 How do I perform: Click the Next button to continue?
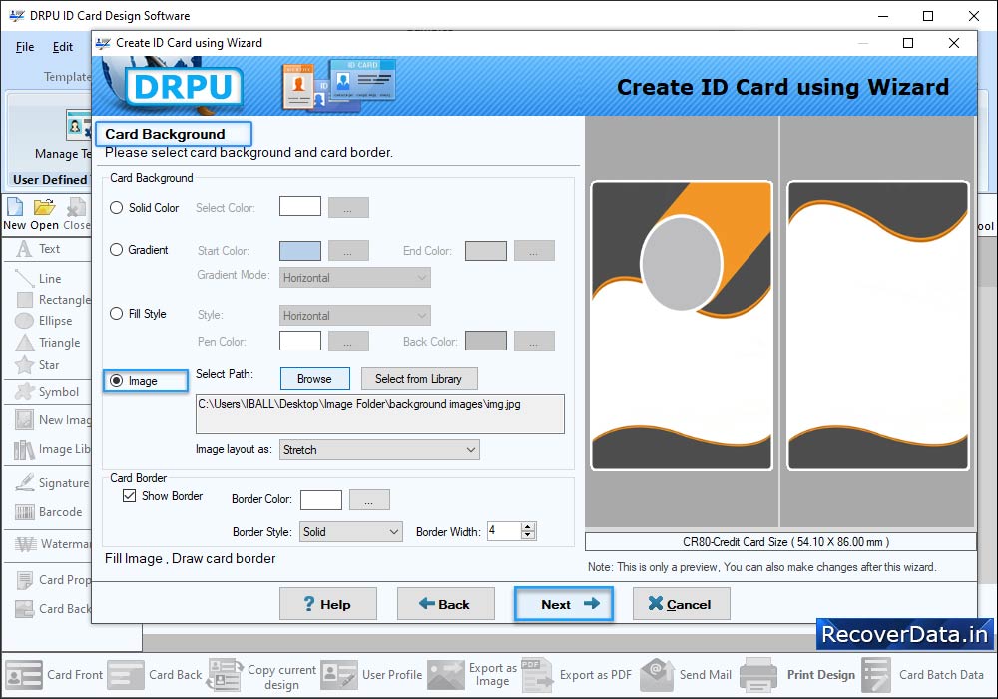click(563, 604)
